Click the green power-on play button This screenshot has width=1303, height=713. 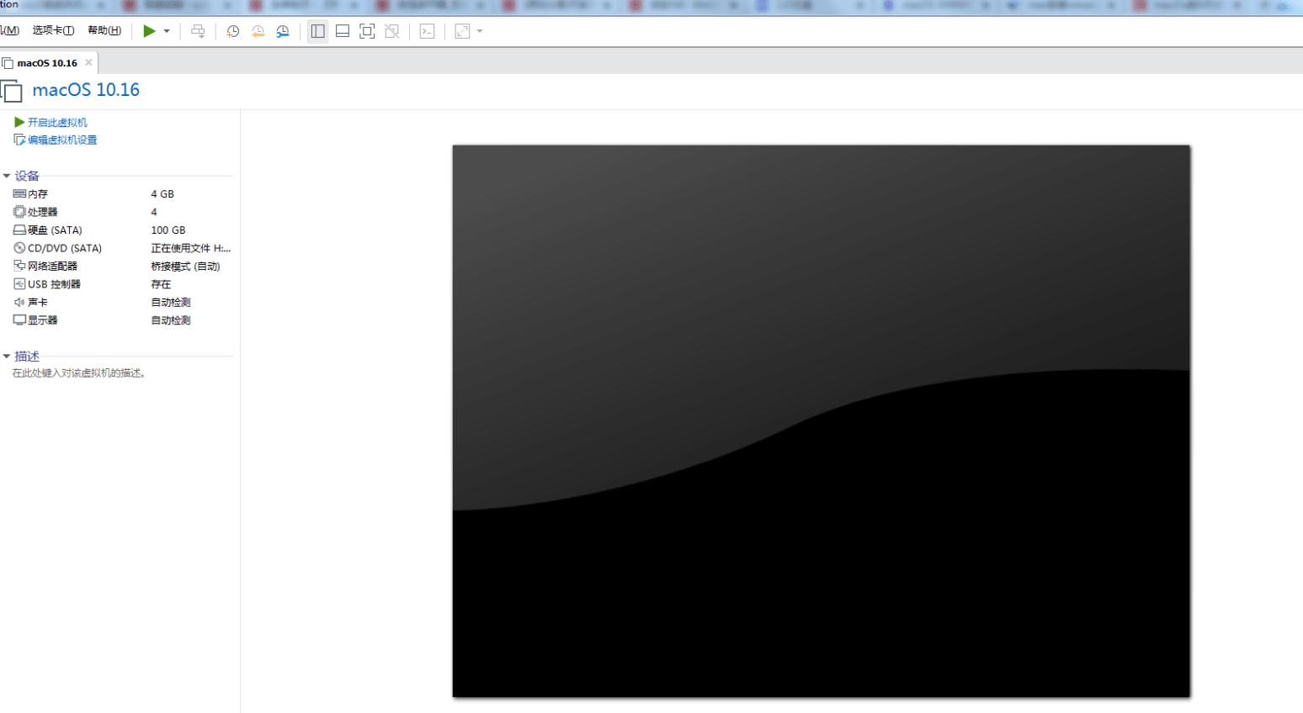click(149, 31)
